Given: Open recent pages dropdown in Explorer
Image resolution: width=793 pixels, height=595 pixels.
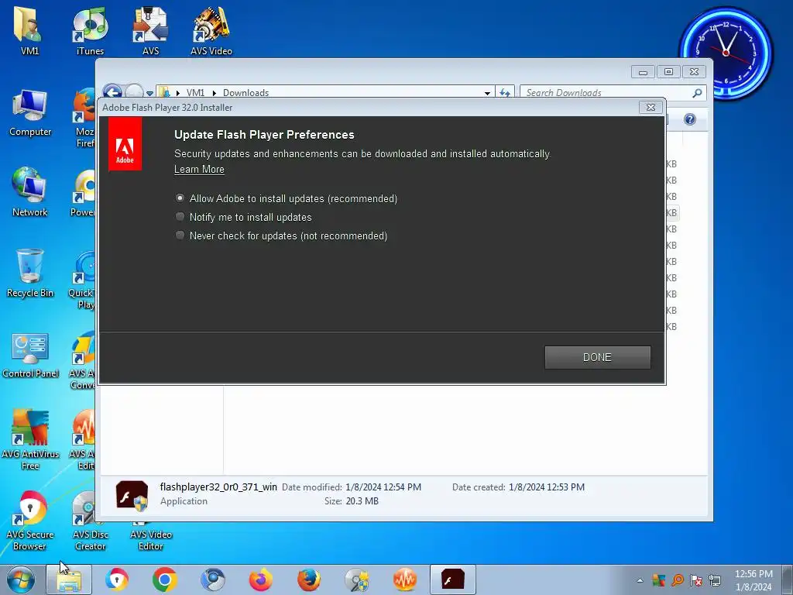Looking at the screenshot, I should (x=149, y=93).
